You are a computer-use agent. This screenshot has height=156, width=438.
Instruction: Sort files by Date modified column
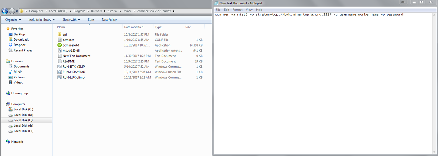(x=134, y=27)
